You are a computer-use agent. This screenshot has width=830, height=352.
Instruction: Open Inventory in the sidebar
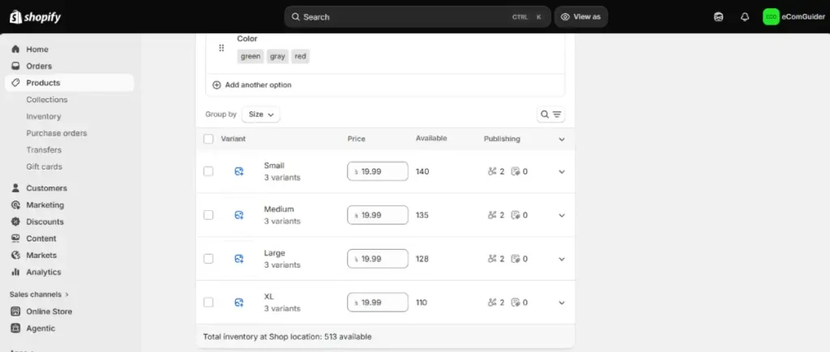click(x=44, y=117)
